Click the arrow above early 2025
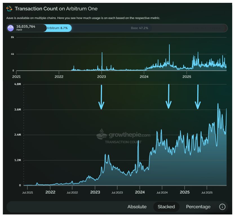 pyautogui.click(x=198, y=97)
